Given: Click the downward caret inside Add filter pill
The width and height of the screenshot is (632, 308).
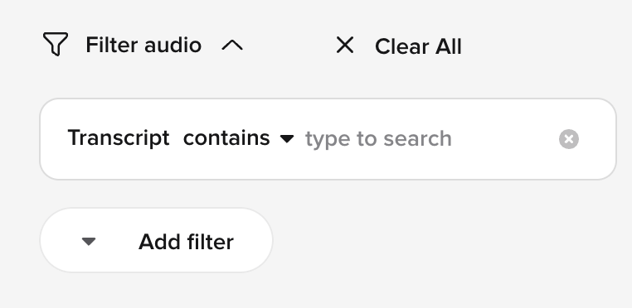Looking at the screenshot, I should coord(89,241).
